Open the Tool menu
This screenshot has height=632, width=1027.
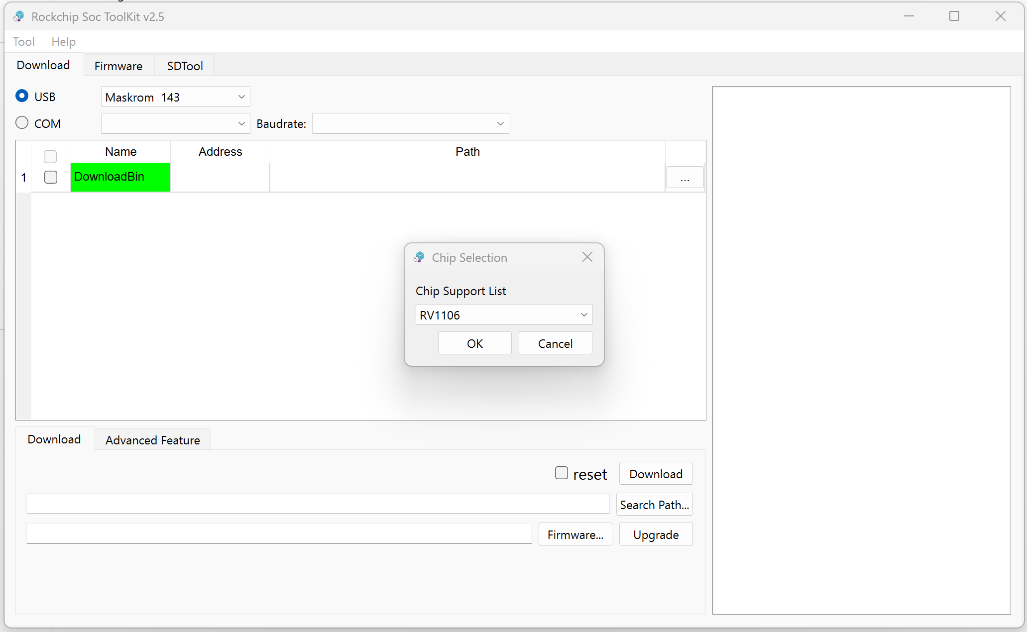click(x=23, y=42)
